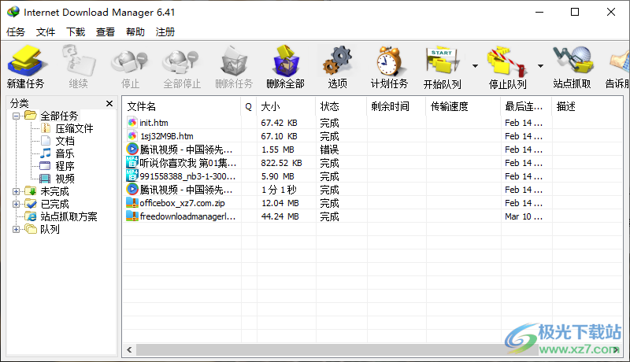630x362 pixels.
Task: Collapse the 全部任务 tree node
Action: 16,116
